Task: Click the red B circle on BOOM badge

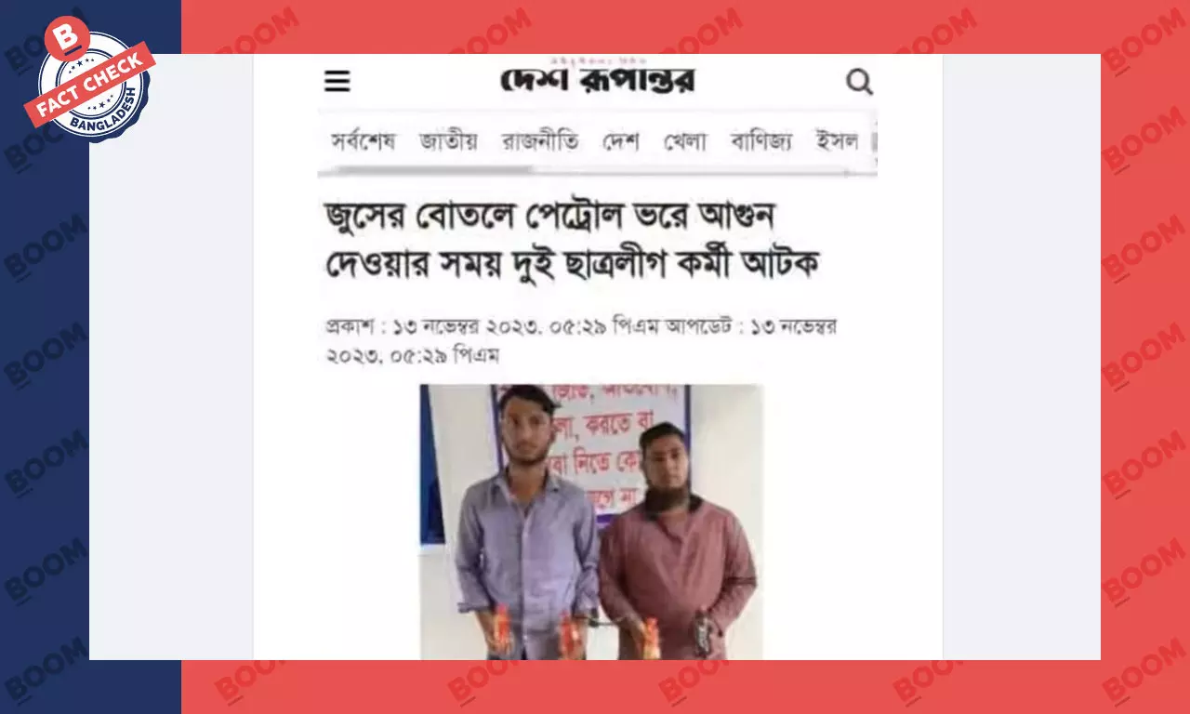Action: pyautogui.click(x=66, y=38)
